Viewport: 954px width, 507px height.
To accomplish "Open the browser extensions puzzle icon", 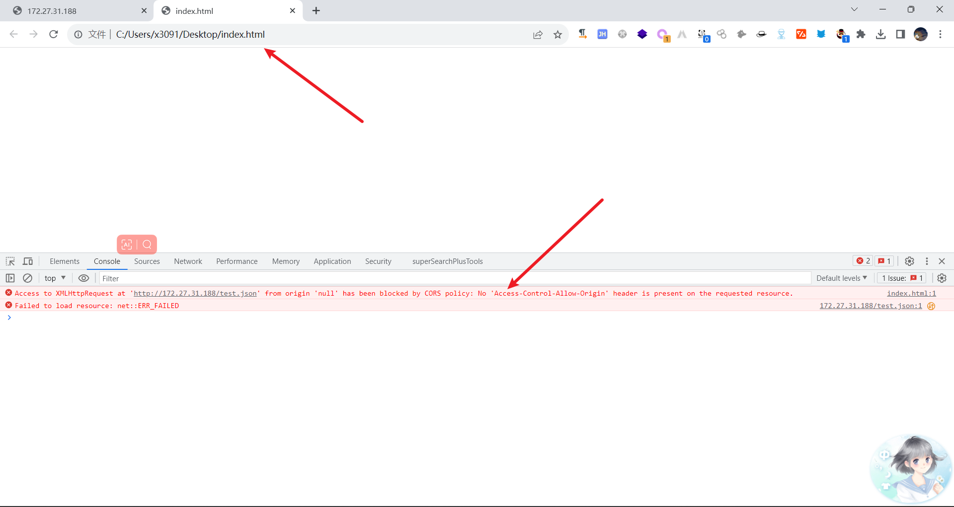I will click(861, 34).
